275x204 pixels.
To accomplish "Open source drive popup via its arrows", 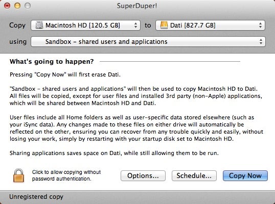I will pos(135,25).
